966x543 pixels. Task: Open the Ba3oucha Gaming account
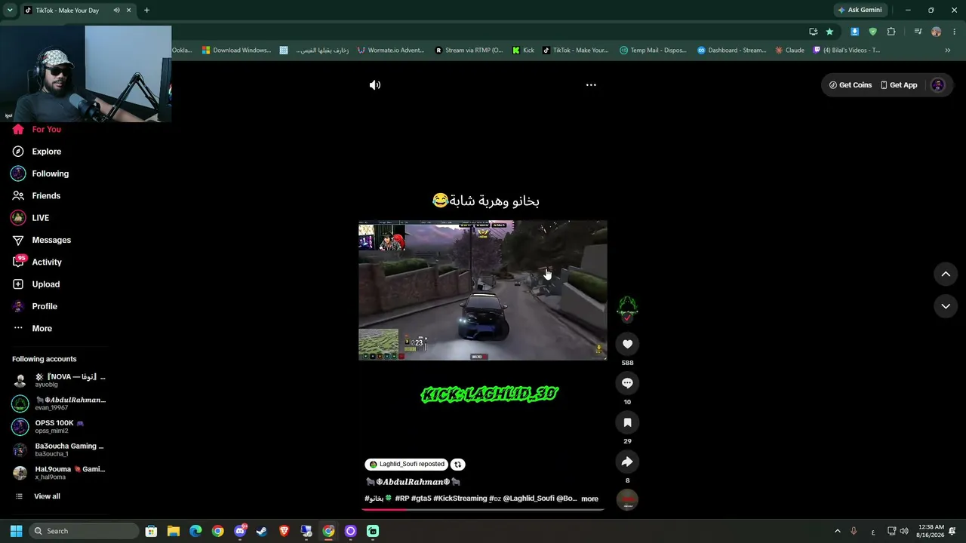click(59, 449)
